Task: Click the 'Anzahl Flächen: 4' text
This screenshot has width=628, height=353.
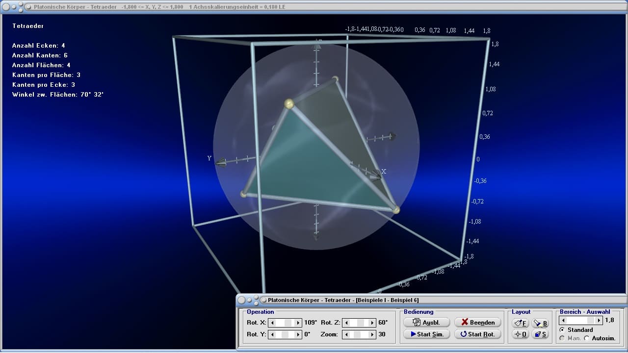Action: tap(42, 65)
